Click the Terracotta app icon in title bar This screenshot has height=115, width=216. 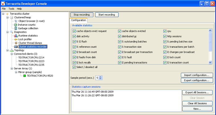pos(3,4)
